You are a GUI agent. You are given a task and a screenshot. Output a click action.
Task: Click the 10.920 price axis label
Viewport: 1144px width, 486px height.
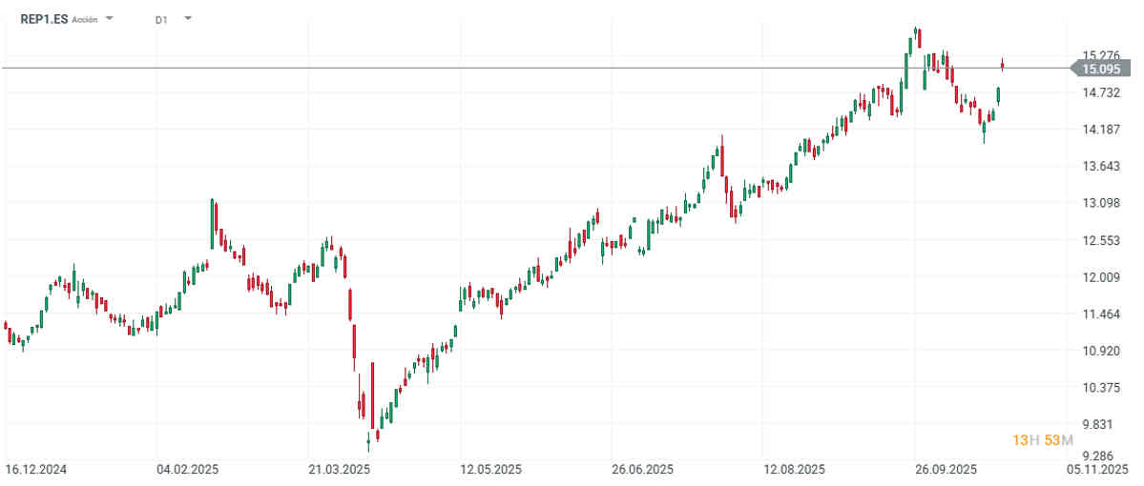(1100, 351)
